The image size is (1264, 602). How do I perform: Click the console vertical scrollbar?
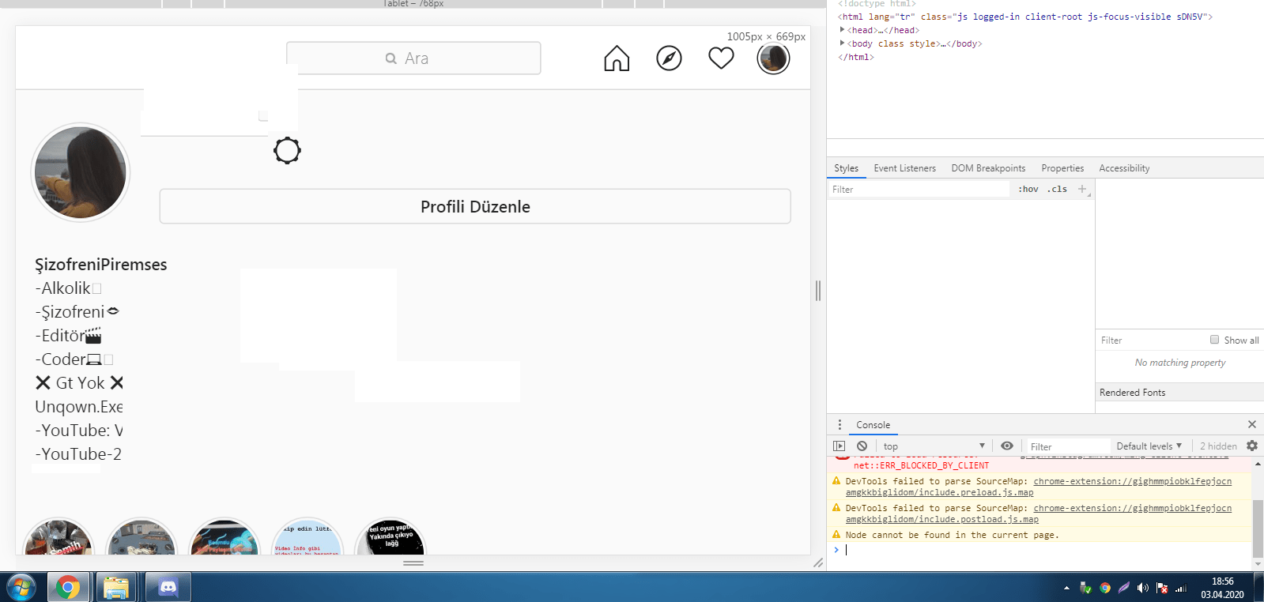pos(1258,529)
